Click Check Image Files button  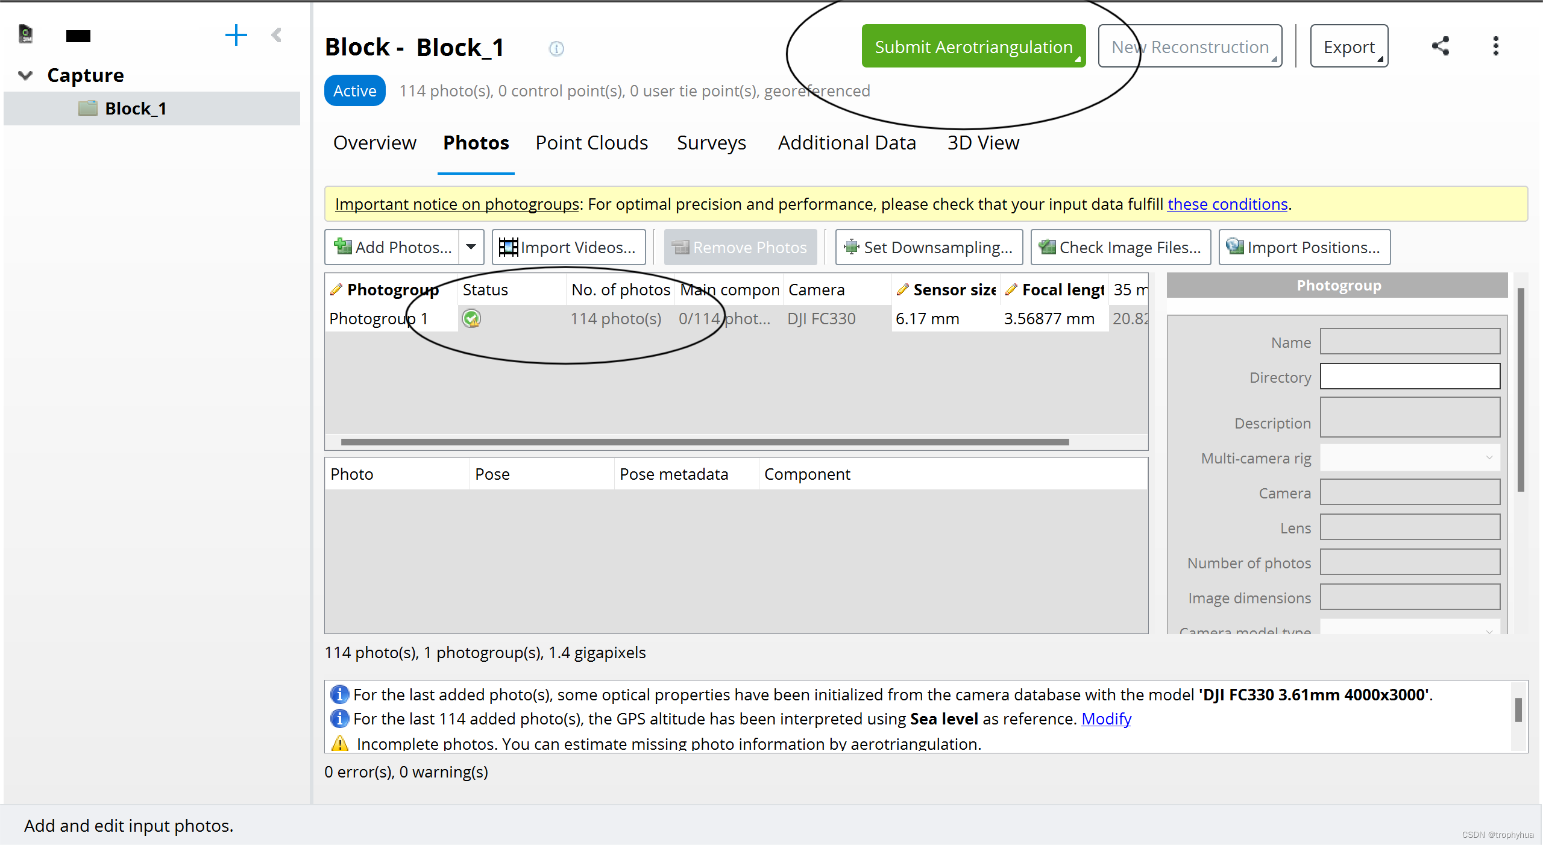[x=1120, y=247]
